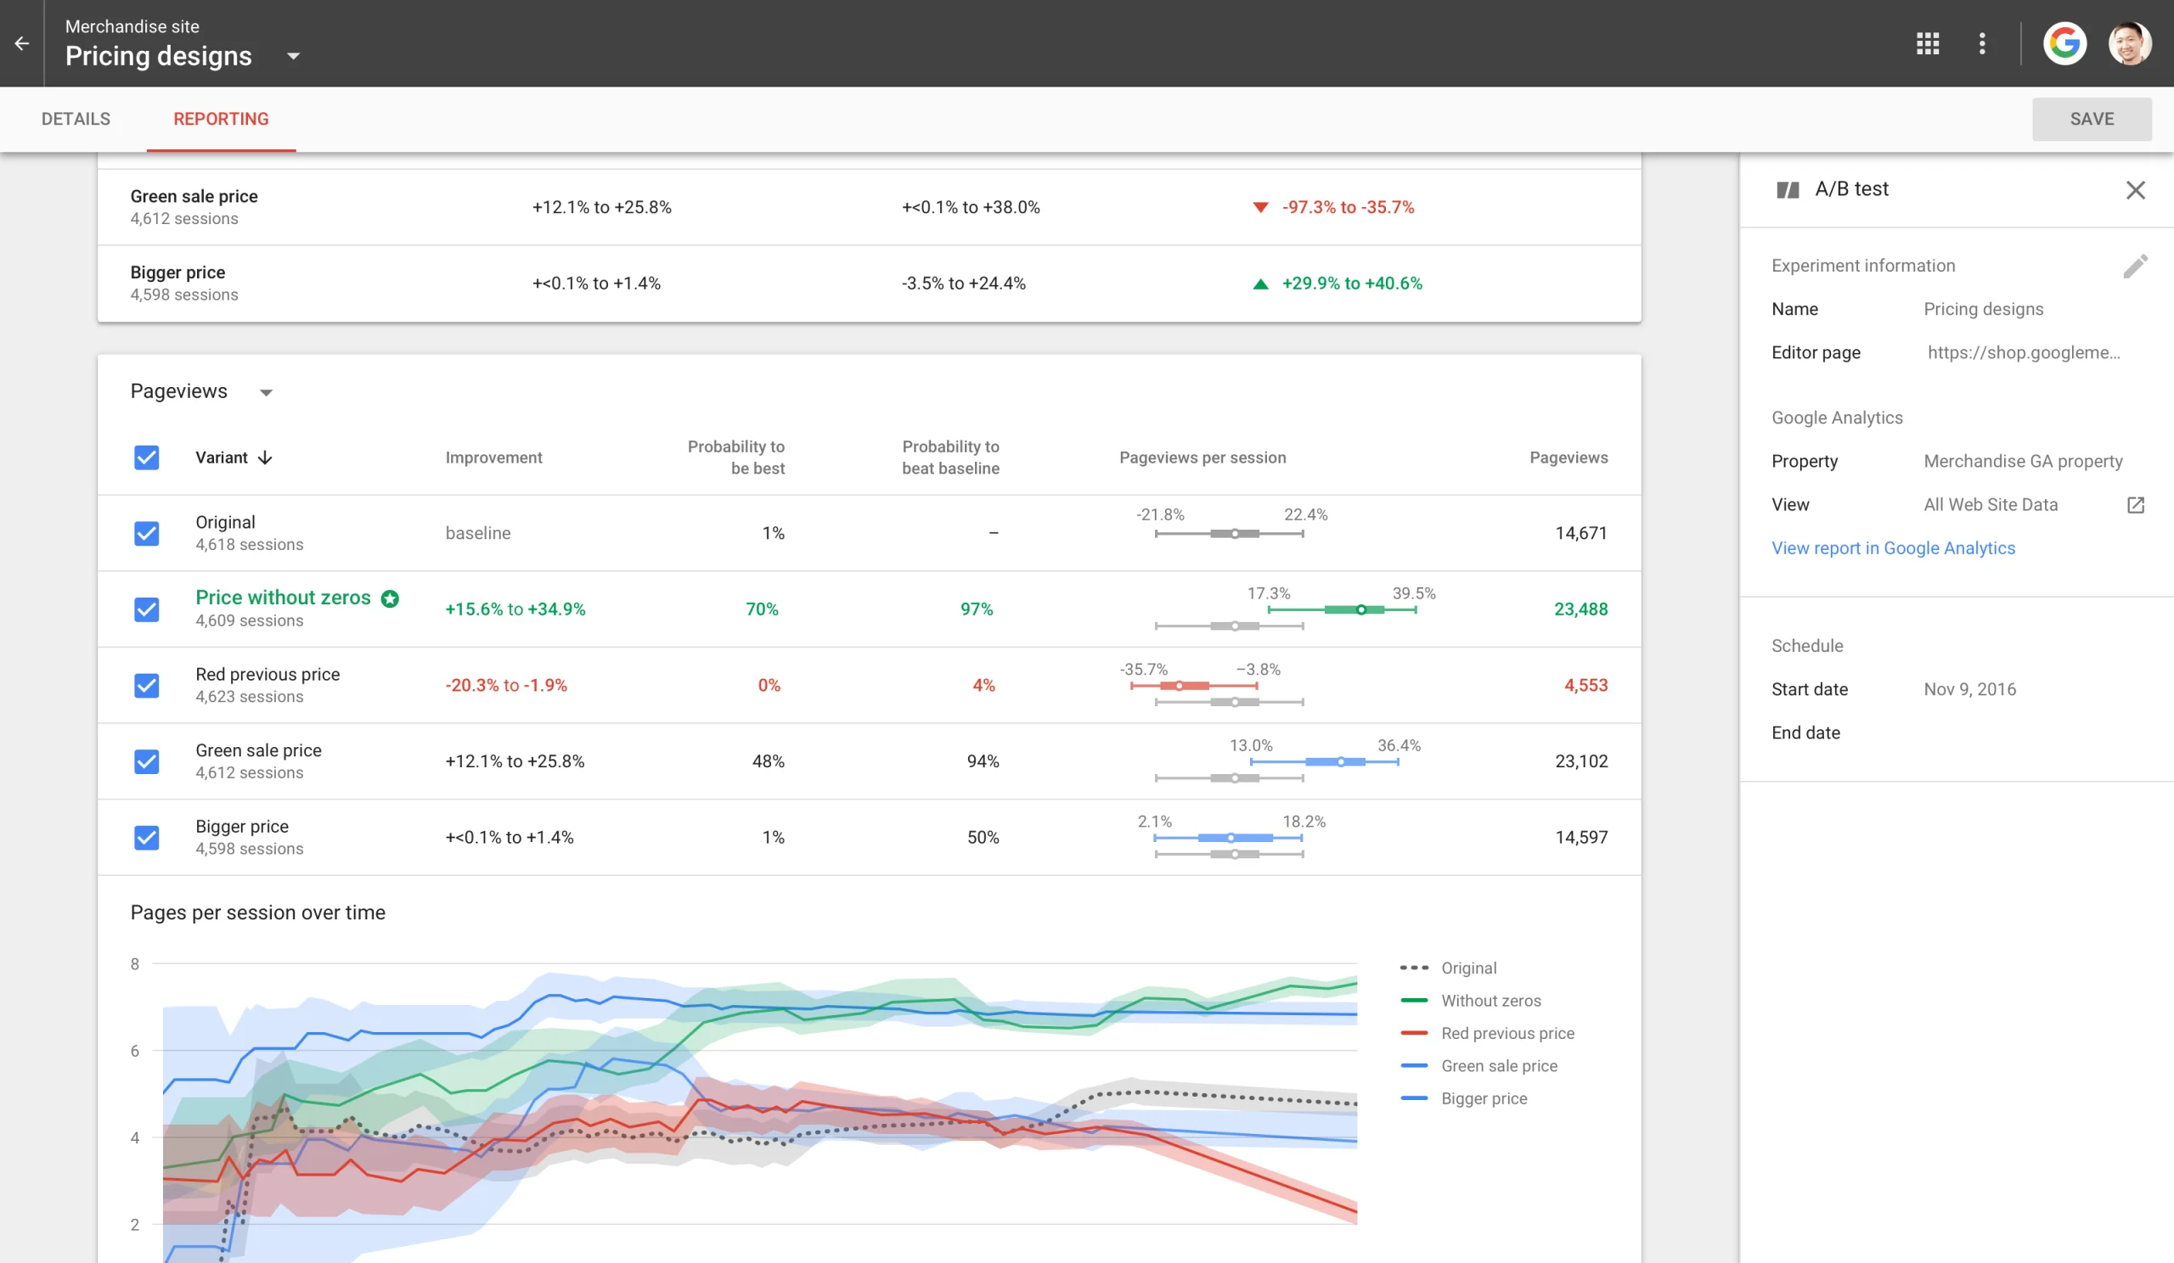
Task: Click the Google logo
Action: point(2064,42)
